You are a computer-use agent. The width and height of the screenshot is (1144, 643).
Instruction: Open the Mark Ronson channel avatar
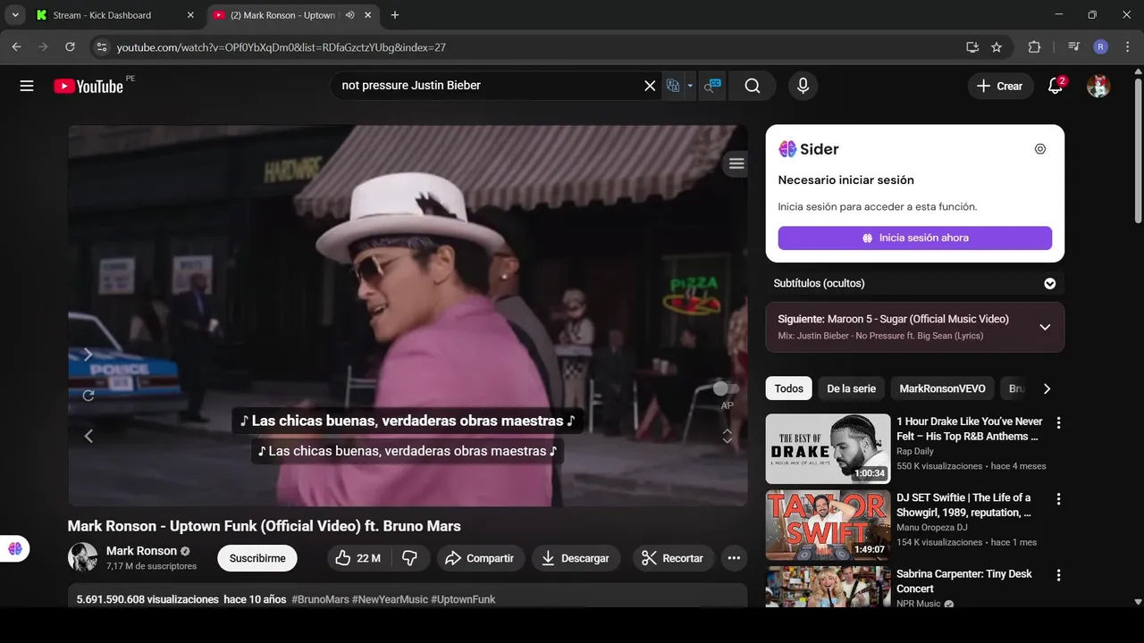coord(83,557)
